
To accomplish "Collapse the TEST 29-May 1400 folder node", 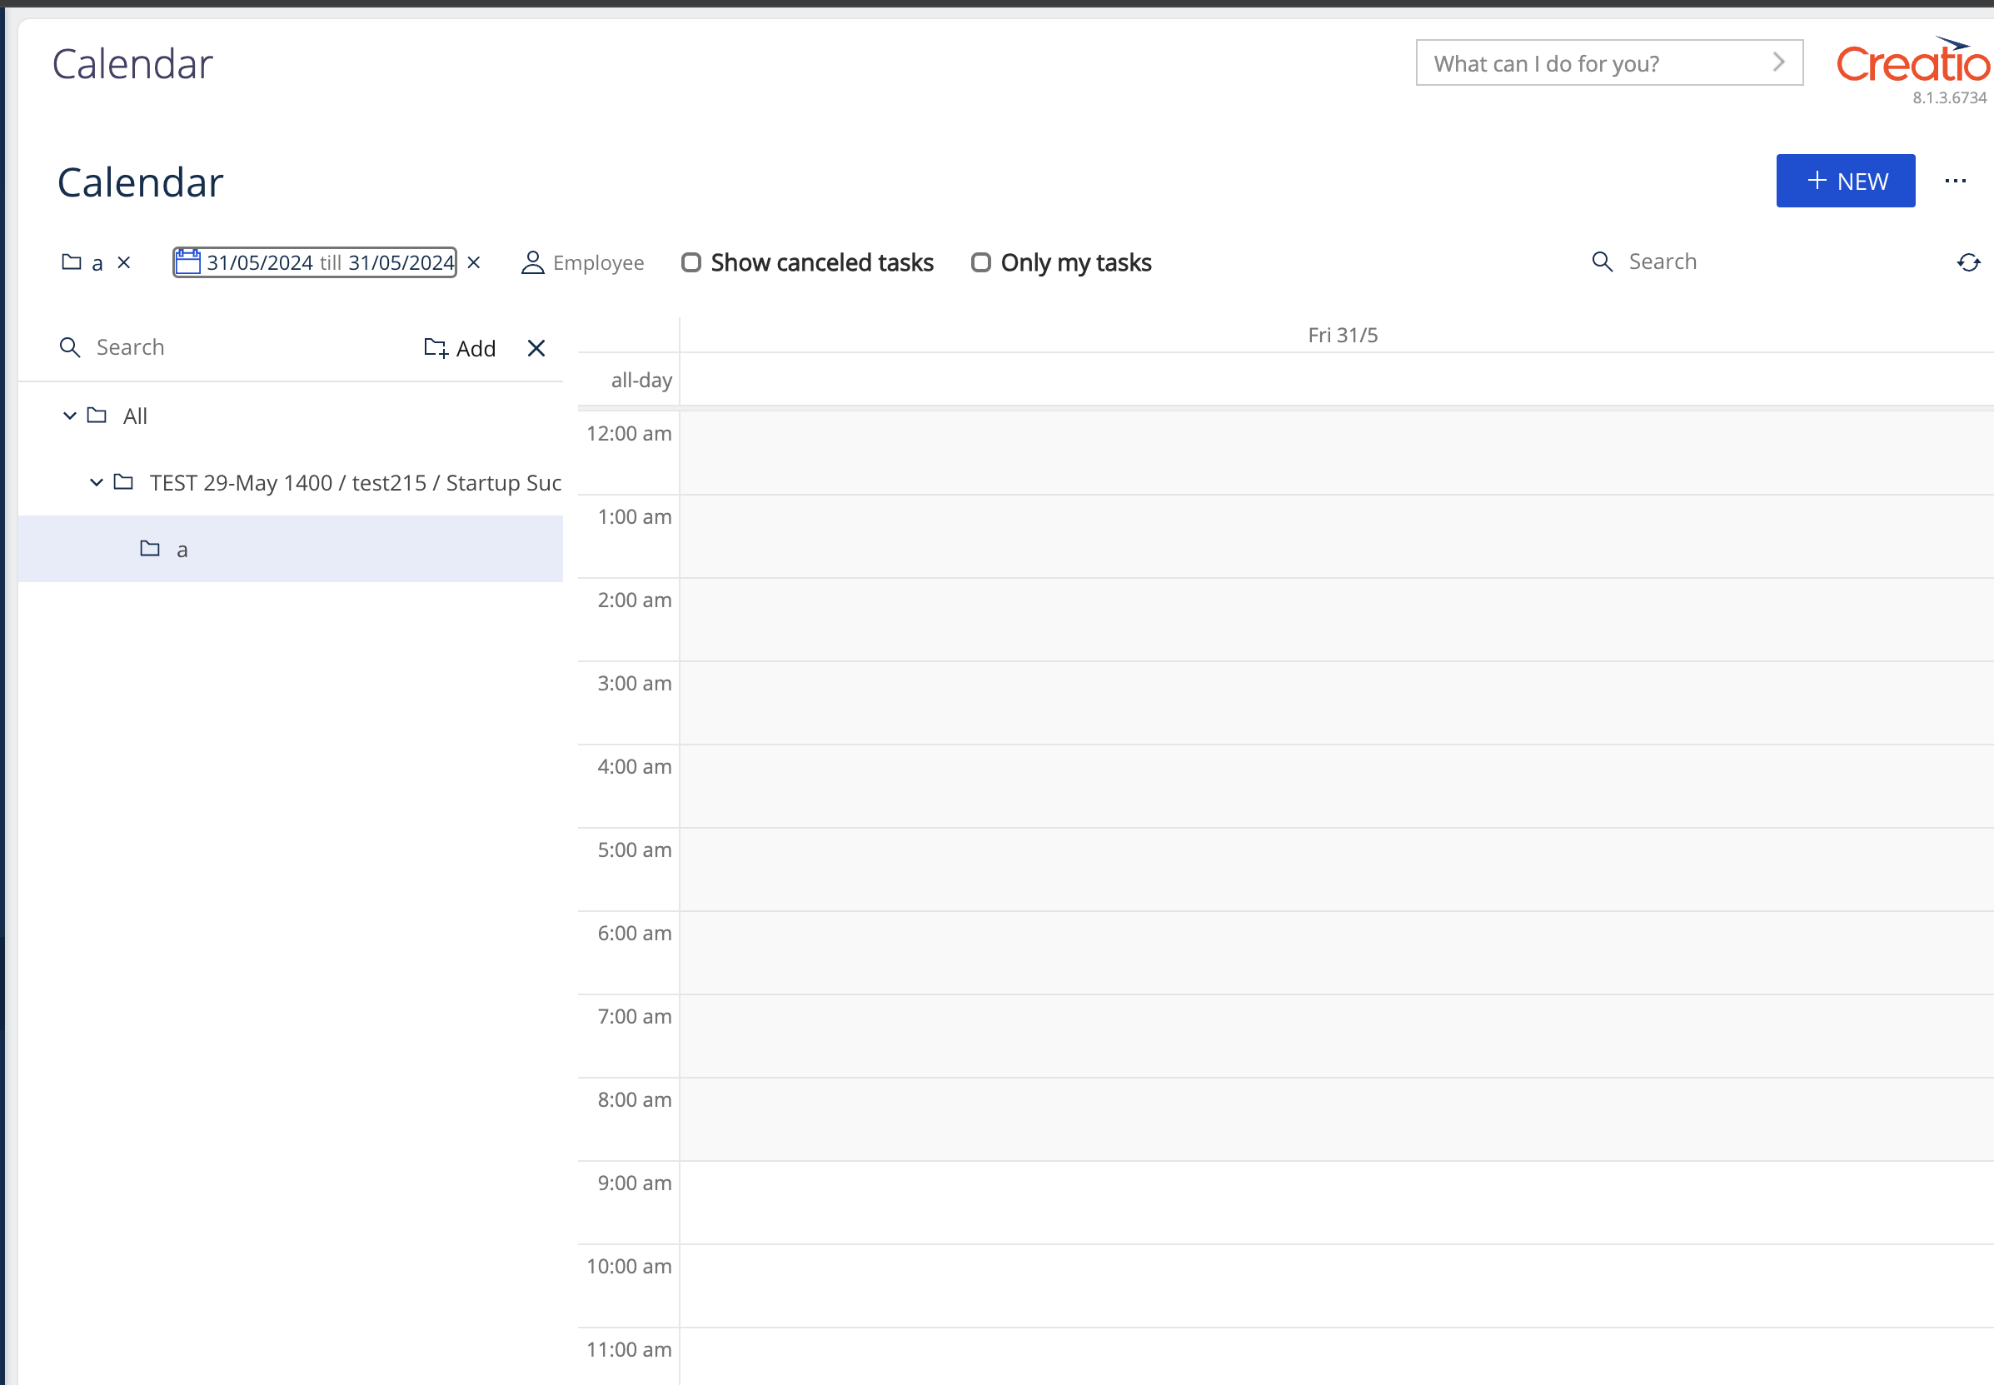I will [x=96, y=482].
